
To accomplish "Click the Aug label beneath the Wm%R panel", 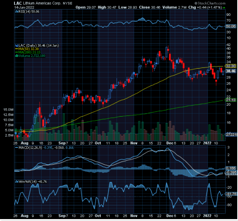I will 25,216.
